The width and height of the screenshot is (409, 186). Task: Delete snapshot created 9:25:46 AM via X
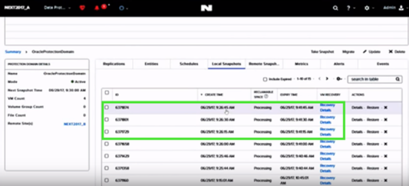386,156
